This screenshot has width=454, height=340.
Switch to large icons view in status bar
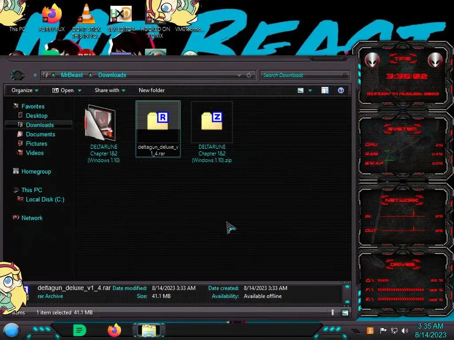(345, 313)
